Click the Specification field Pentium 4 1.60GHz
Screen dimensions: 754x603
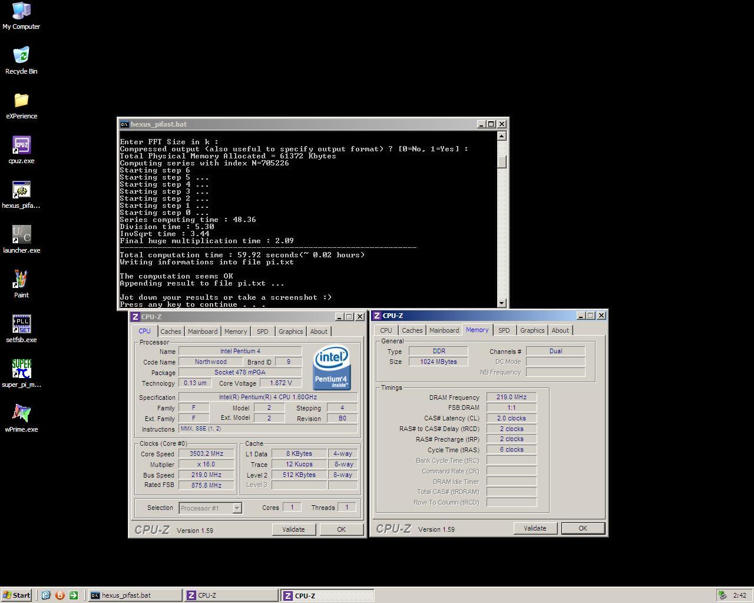(268, 397)
